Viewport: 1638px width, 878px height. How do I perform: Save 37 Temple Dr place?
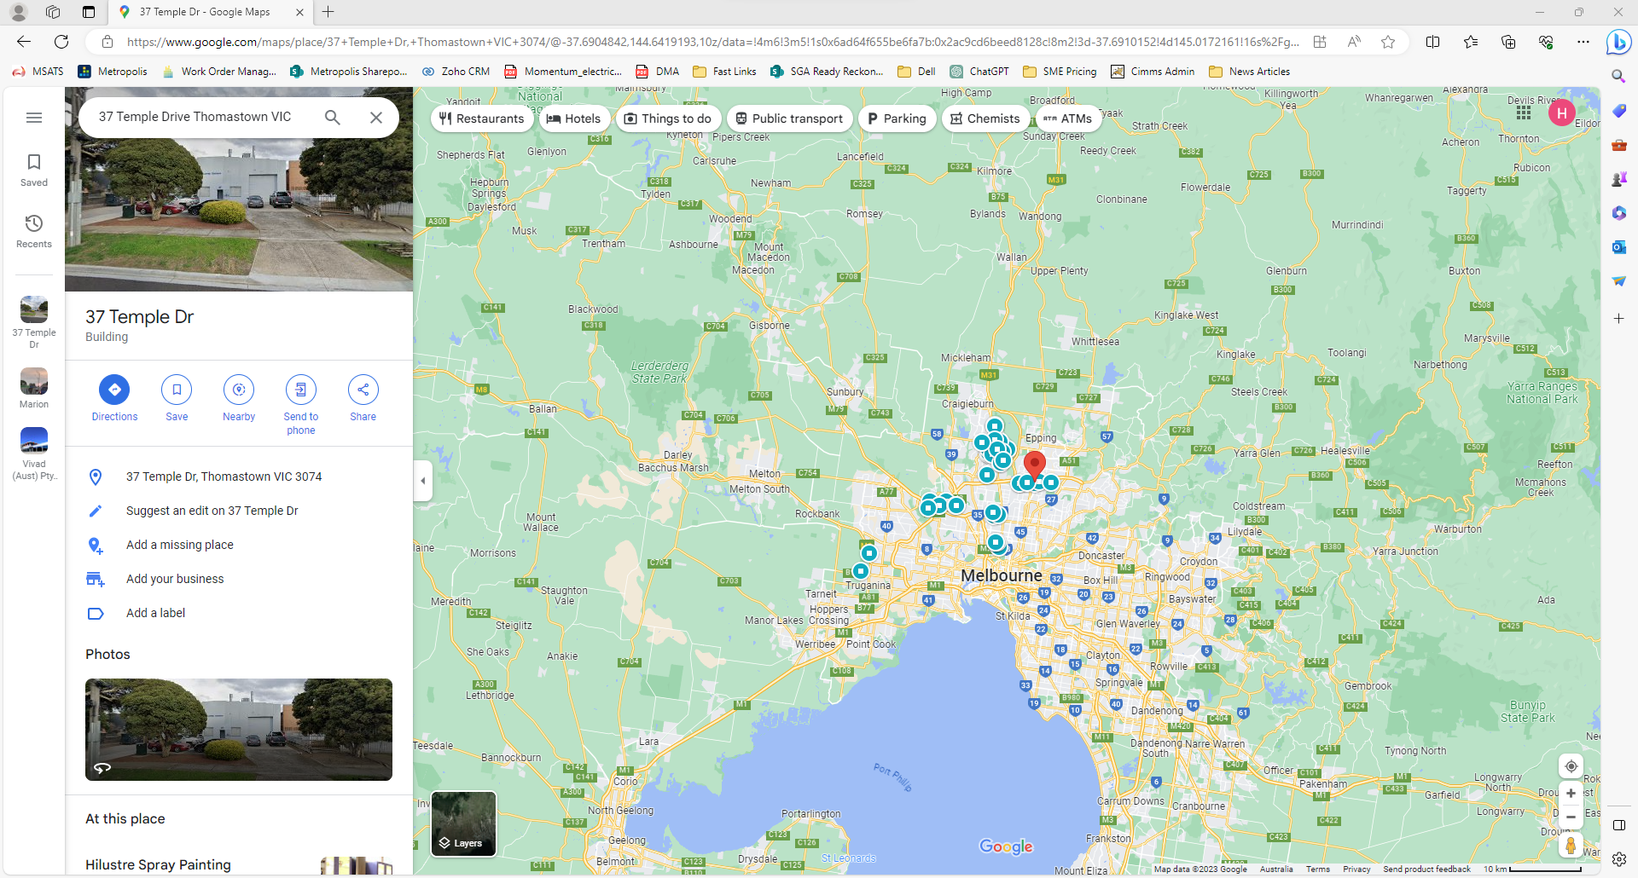177,398
